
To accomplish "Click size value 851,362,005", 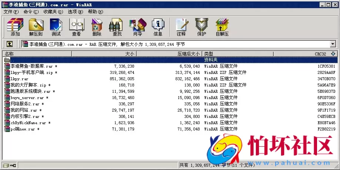I will [x=122, y=79].
